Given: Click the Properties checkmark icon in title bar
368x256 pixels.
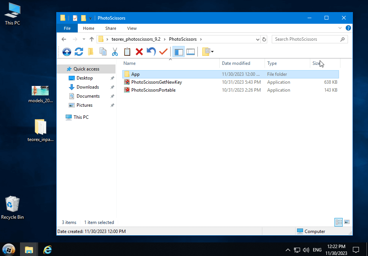Looking at the screenshot, I should [x=75, y=18].
